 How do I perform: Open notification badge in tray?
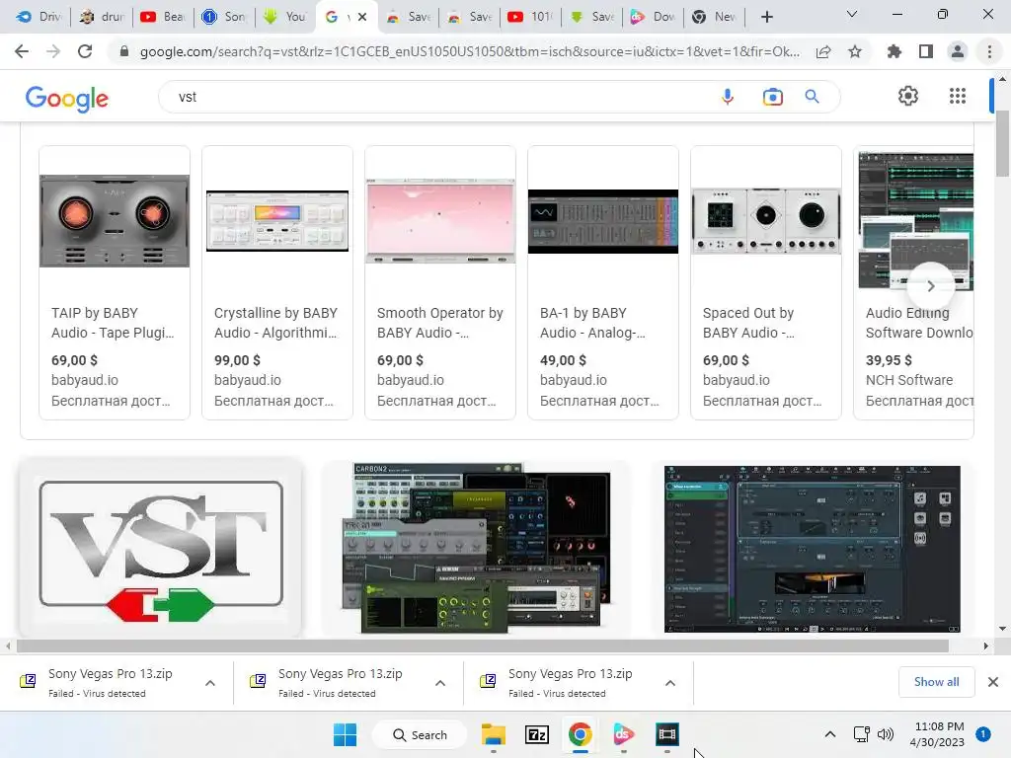click(983, 734)
